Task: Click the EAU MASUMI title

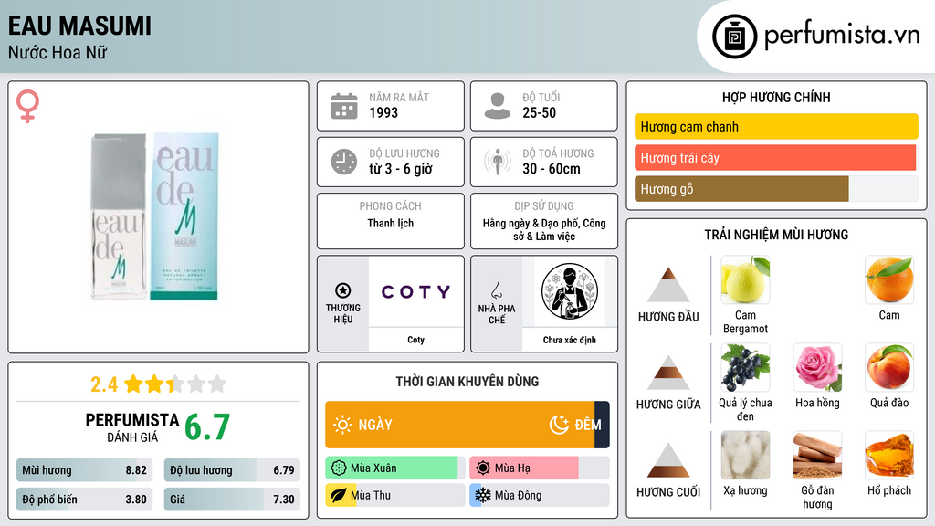Action: 80,26
